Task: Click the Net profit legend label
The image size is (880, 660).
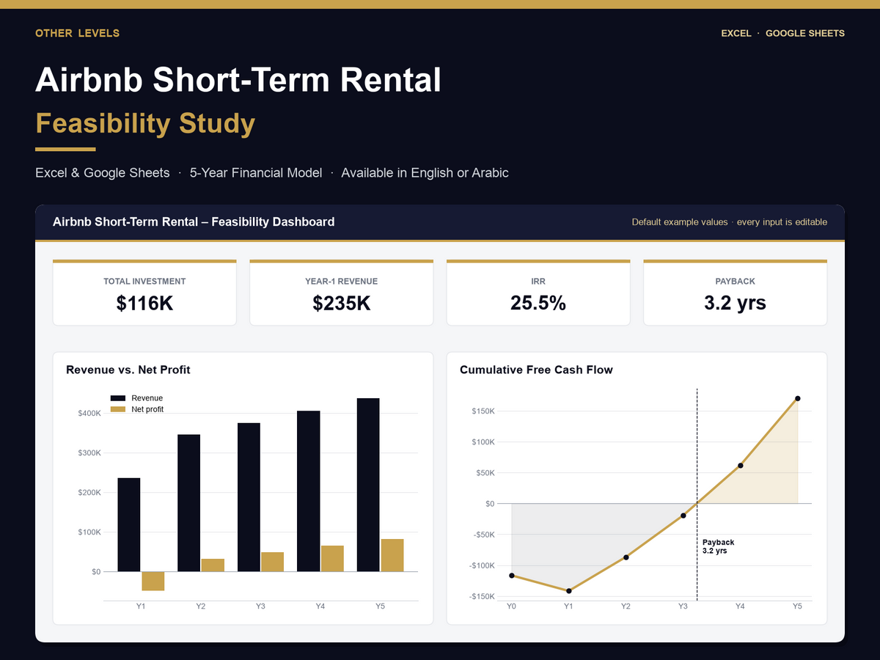Action: tap(147, 409)
